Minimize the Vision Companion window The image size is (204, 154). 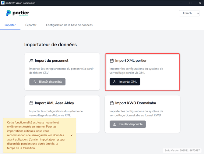coord(181,3)
